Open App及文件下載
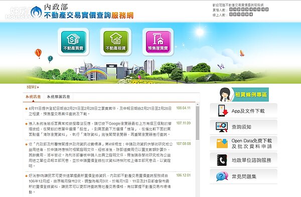Screen dimensions: 301x197 [244, 111]
